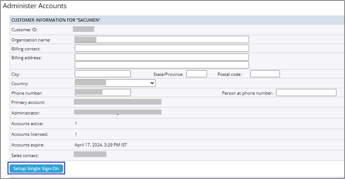Click the April 17, 2024 expiry date
Viewport: 345px width, 179px height.
(x=101, y=145)
